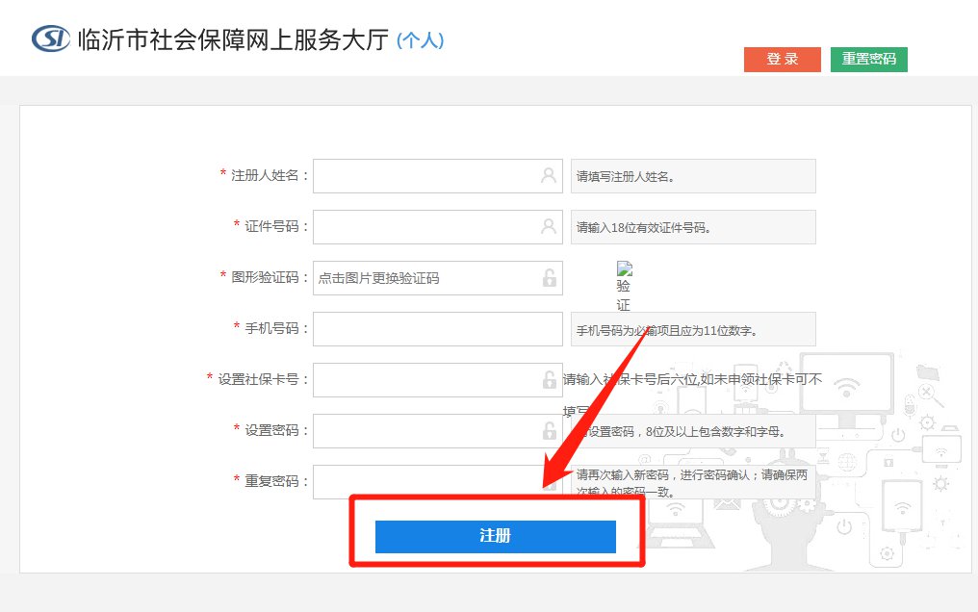Click the 临沂市社会保障网上服务大厅 site title
The width and height of the screenshot is (978, 612).
coord(233,40)
